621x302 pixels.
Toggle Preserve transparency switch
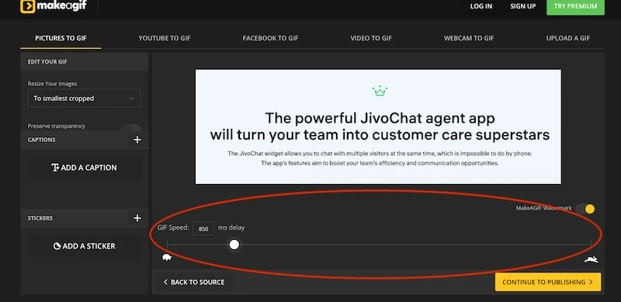(130, 127)
